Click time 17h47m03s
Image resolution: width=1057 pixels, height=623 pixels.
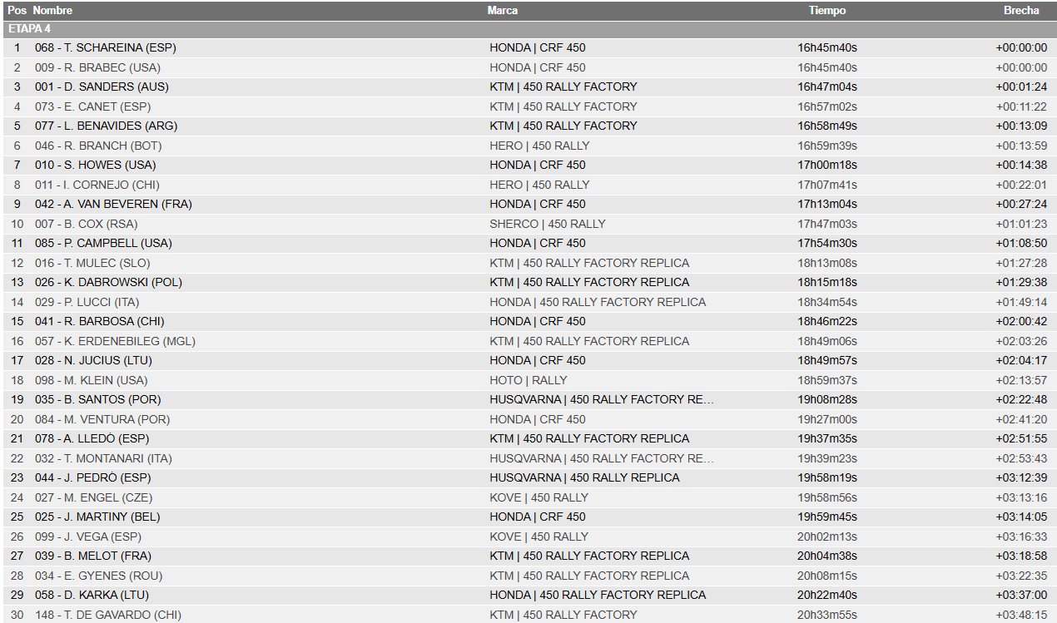tap(827, 224)
